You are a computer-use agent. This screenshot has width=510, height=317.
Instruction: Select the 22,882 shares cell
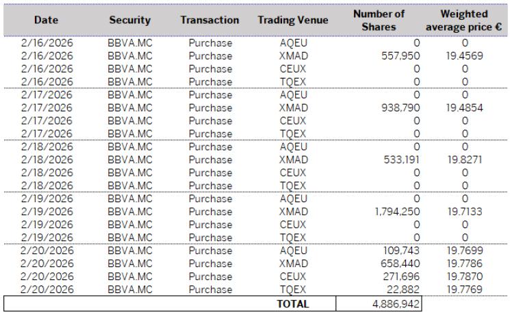pyautogui.click(x=405, y=290)
